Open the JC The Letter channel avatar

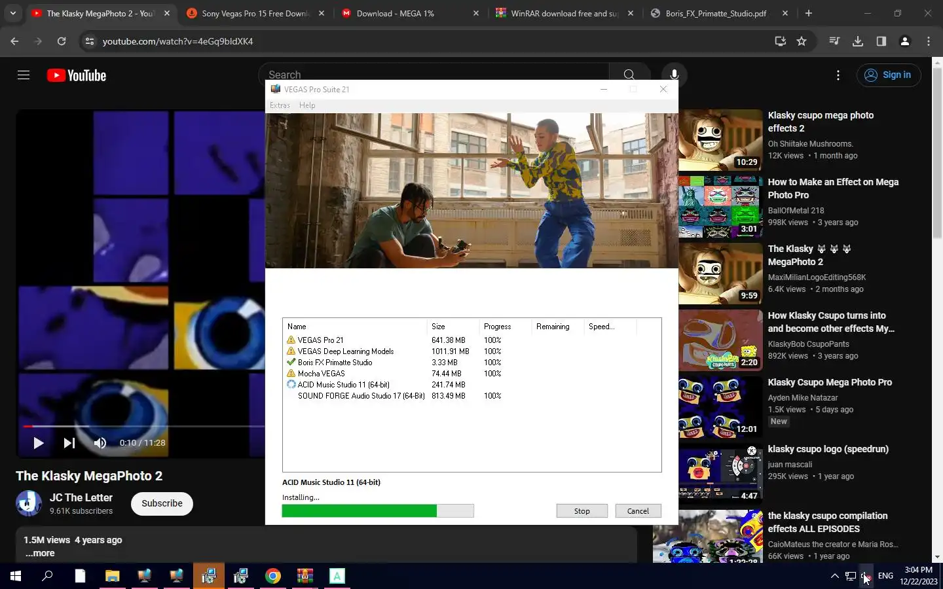(x=29, y=503)
